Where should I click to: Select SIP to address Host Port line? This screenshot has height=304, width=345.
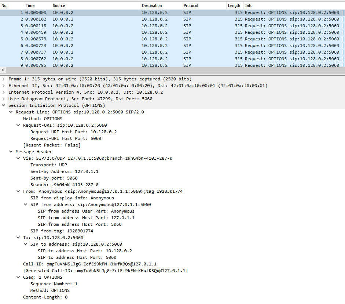click(x=77, y=257)
